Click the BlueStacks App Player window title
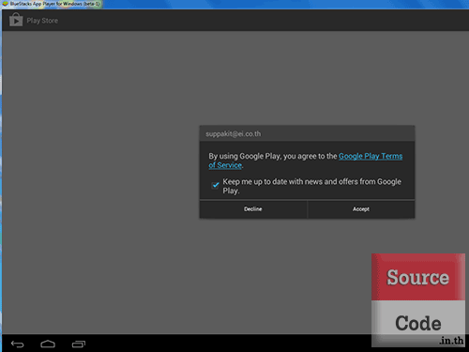Viewport: 469px width, 352px height. 55,4
